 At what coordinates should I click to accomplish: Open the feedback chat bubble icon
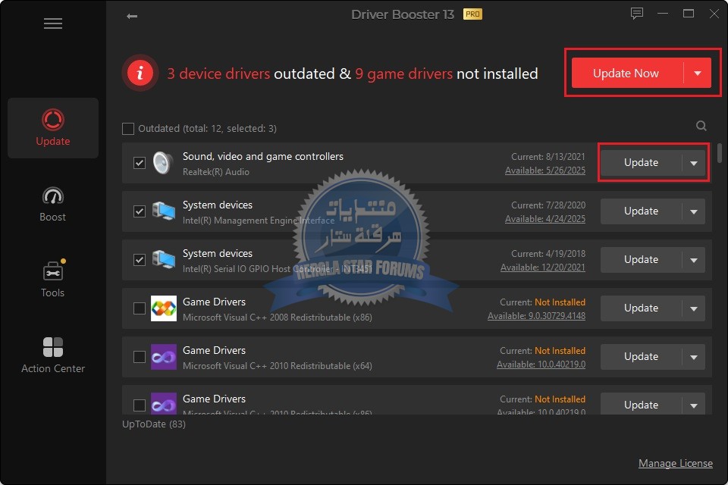click(637, 14)
